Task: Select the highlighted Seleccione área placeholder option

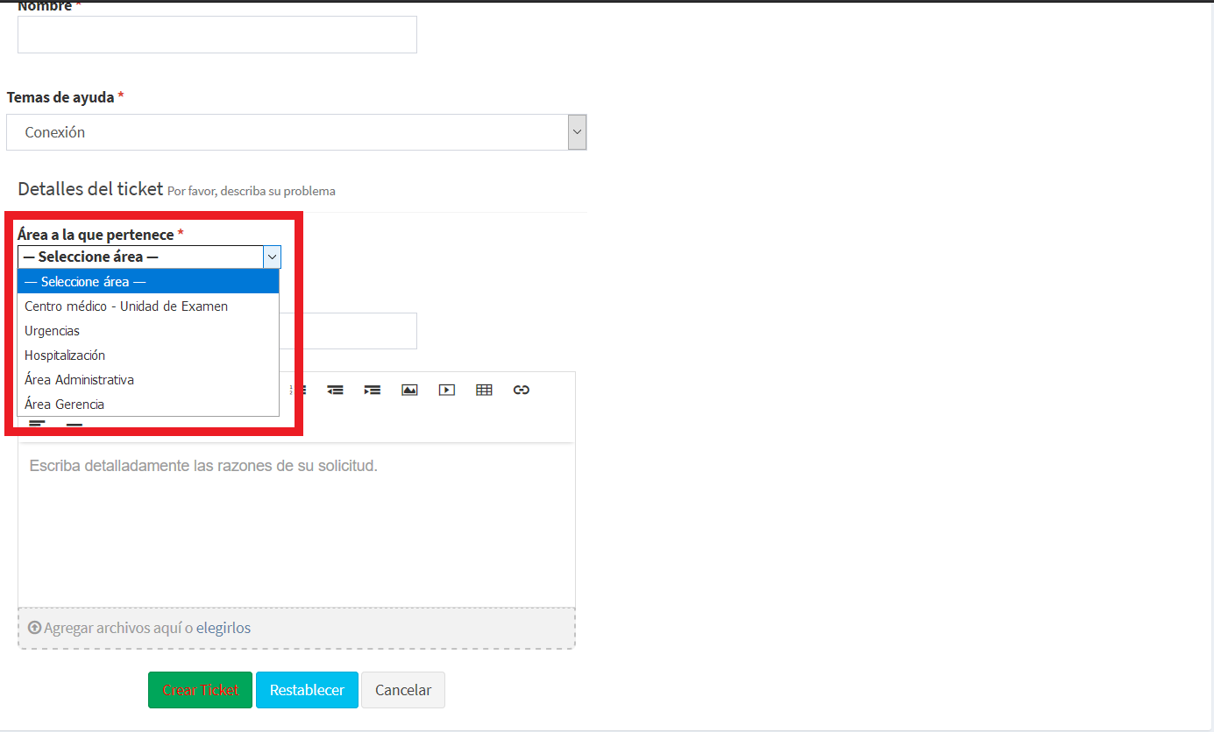Action: click(147, 282)
